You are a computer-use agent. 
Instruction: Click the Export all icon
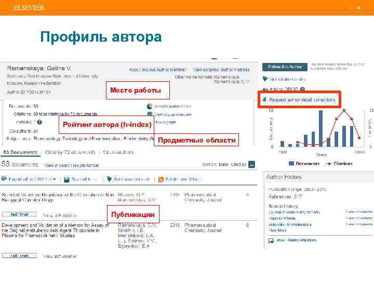click(4, 178)
